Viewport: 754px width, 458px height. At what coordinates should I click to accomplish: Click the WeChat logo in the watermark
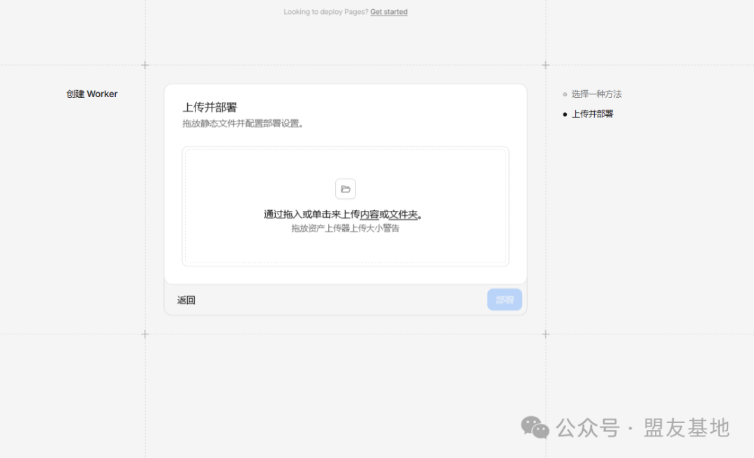(x=535, y=427)
